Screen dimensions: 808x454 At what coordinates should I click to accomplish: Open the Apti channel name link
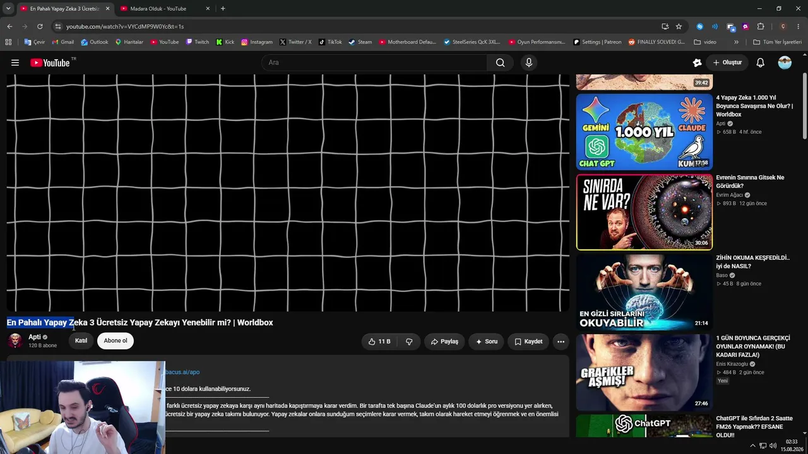(35, 337)
